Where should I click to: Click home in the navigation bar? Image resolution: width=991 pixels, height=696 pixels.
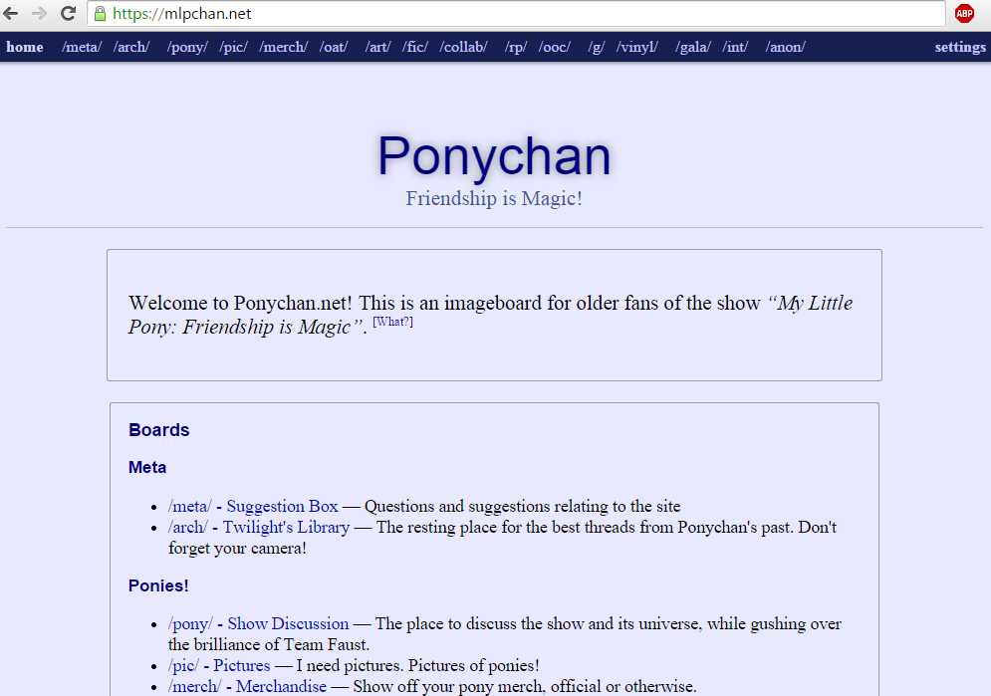[x=25, y=46]
